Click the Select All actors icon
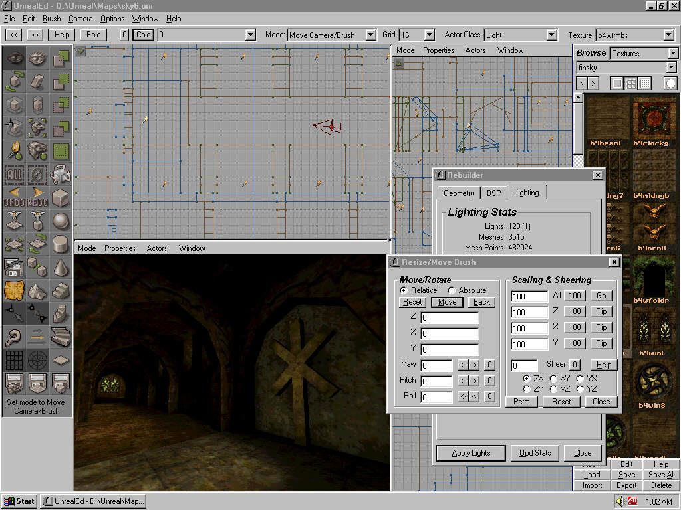 [x=14, y=174]
